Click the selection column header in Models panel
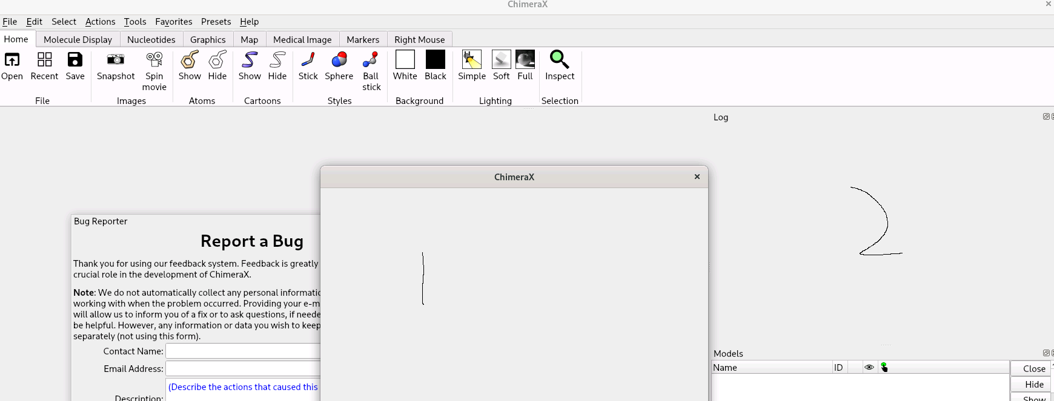This screenshot has height=401, width=1054. coord(884,367)
